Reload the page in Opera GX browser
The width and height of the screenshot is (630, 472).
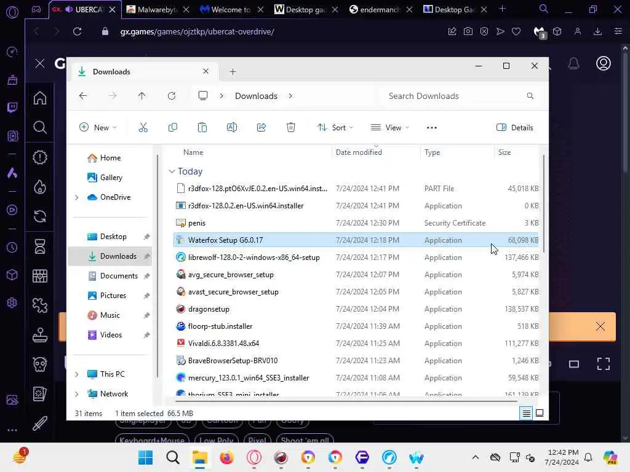point(77,31)
